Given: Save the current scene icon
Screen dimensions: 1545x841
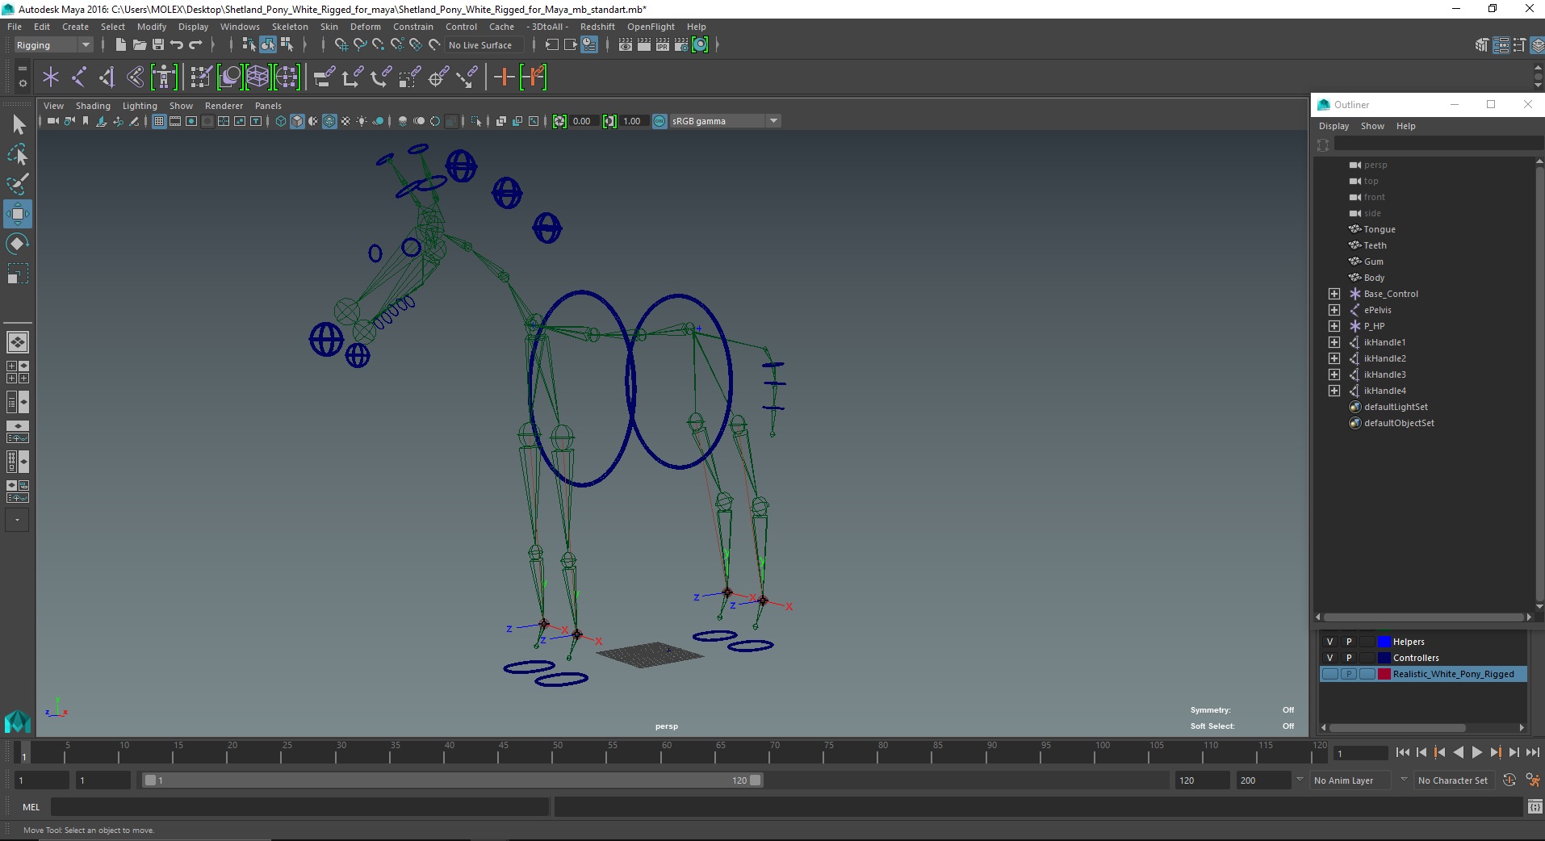Looking at the screenshot, I should point(158,45).
